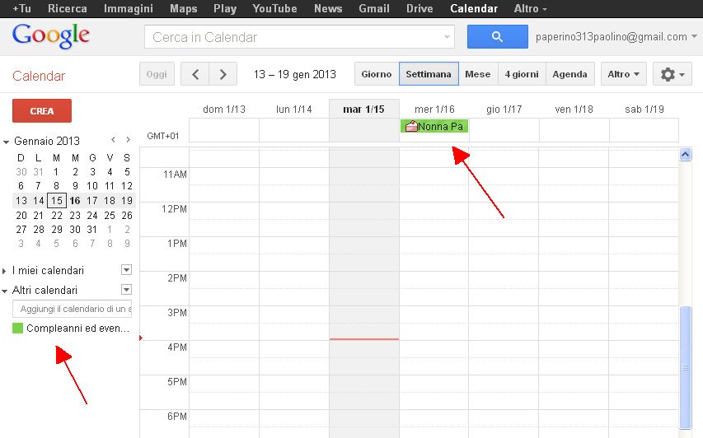Viewport: 703px width, 438px height.
Task: Show next month in mini calendar
Action: click(x=129, y=140)
